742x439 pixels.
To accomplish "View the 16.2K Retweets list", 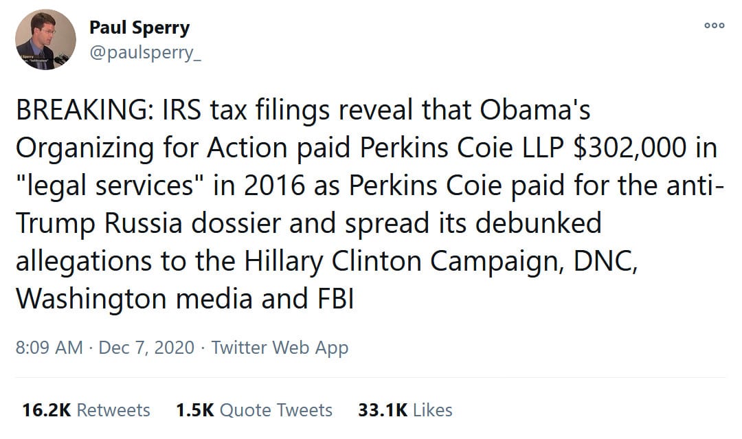I will pyautogui.click(x=87, y=410).
